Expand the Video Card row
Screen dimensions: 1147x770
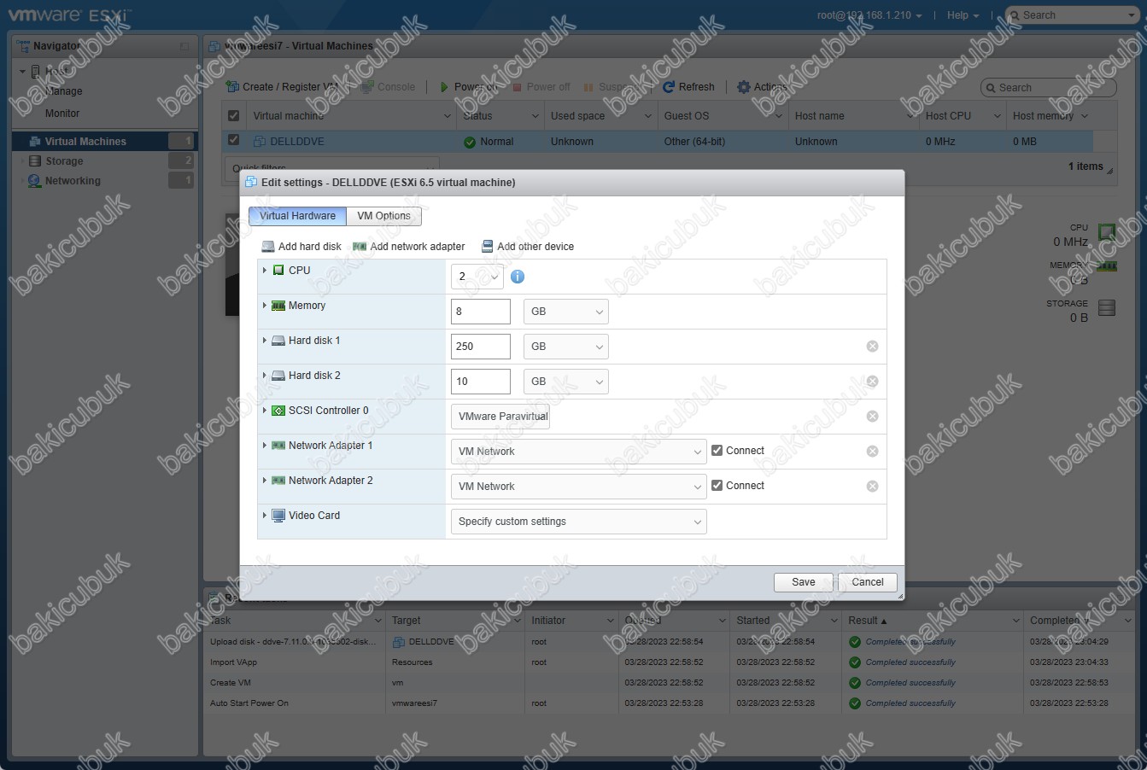tap(265, 516)
